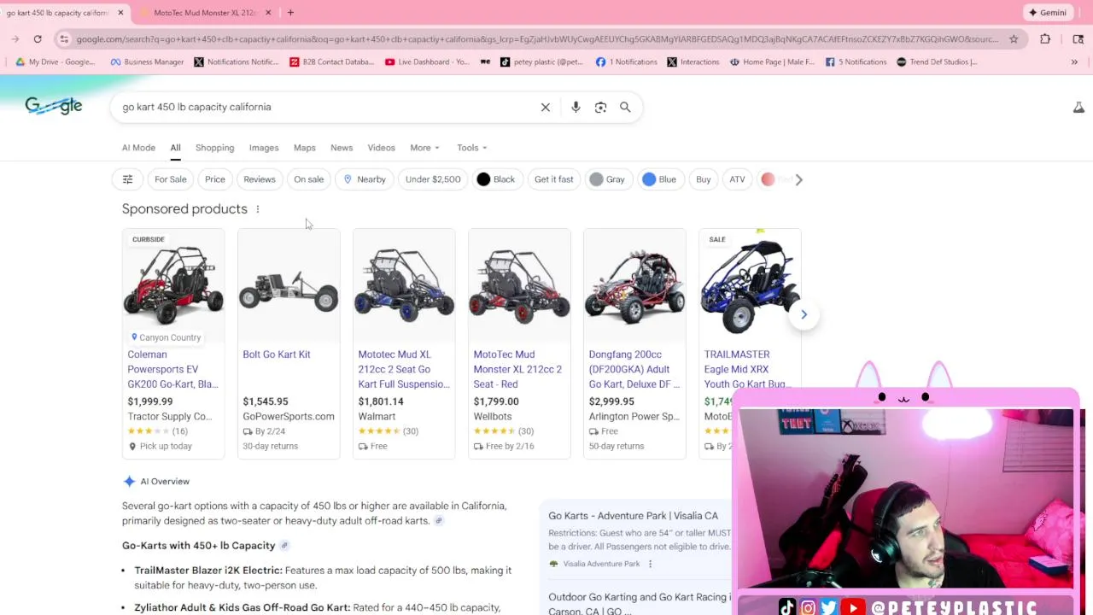
Task: Open Live Dashboard YouTube bookmark
Action: [427, 61]
